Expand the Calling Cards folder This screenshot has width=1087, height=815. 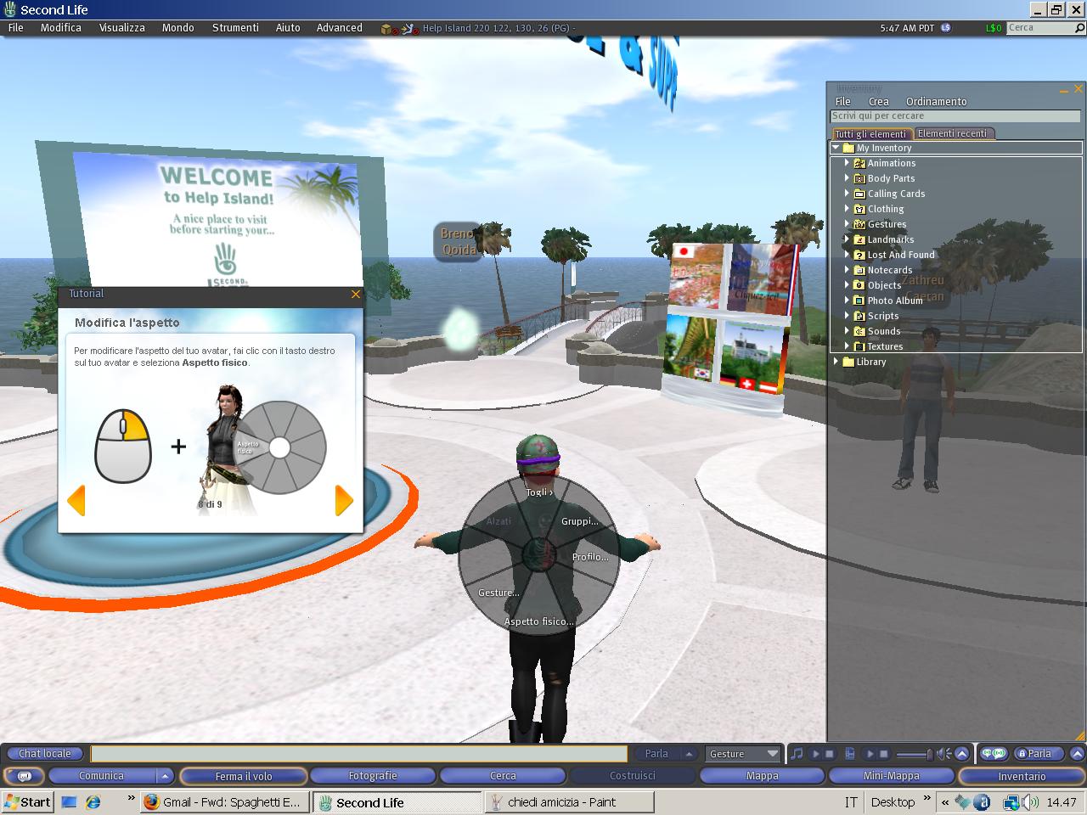[847, 194]
